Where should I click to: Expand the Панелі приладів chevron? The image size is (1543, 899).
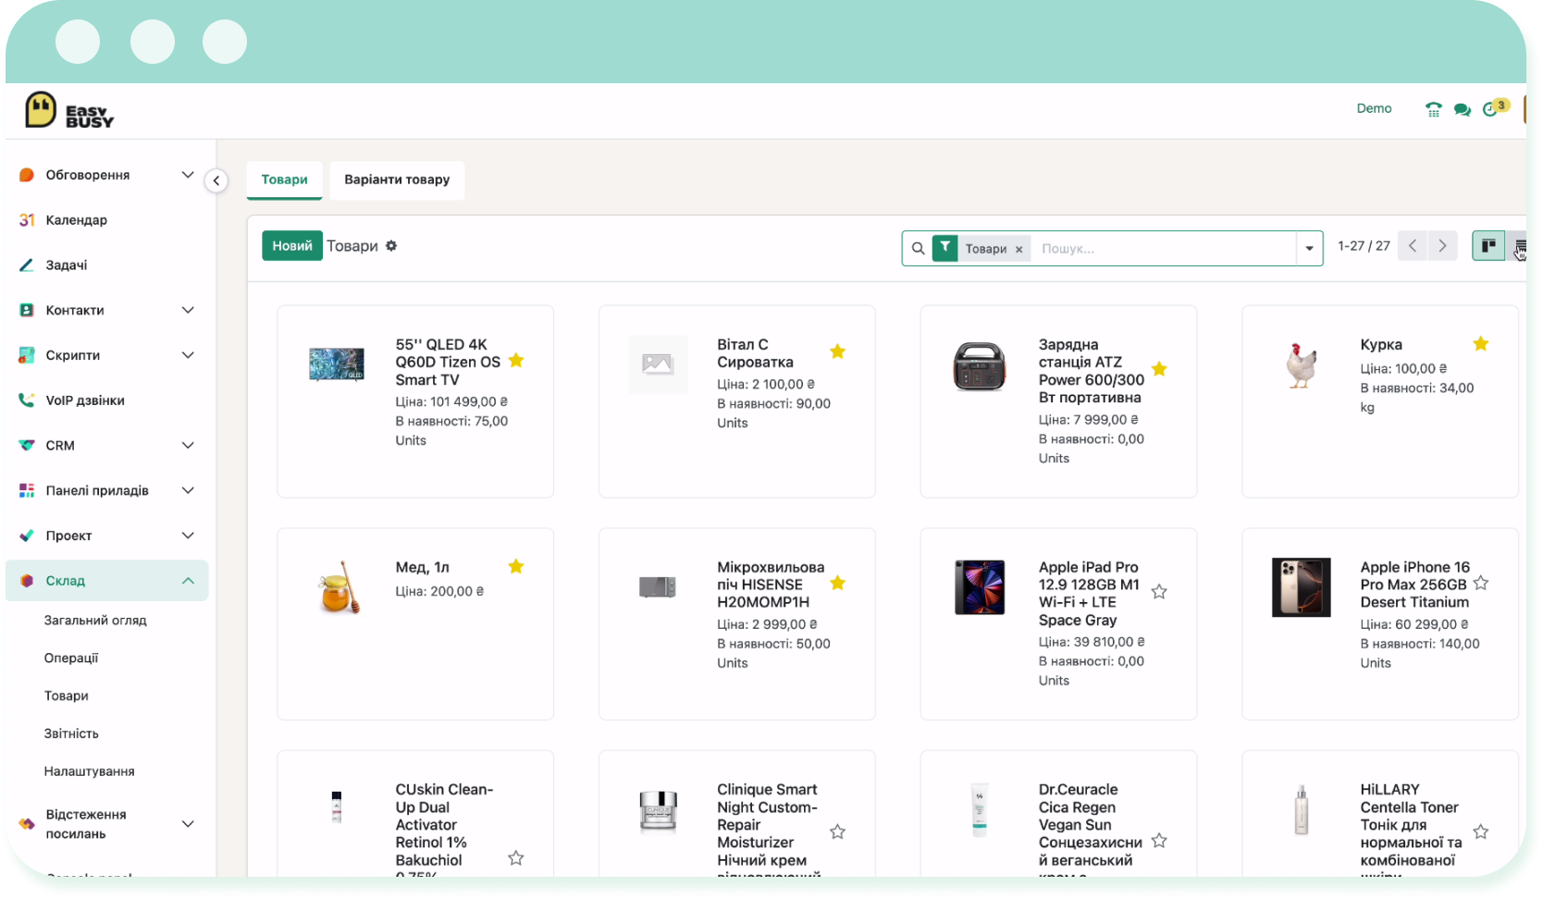point(188,490)
